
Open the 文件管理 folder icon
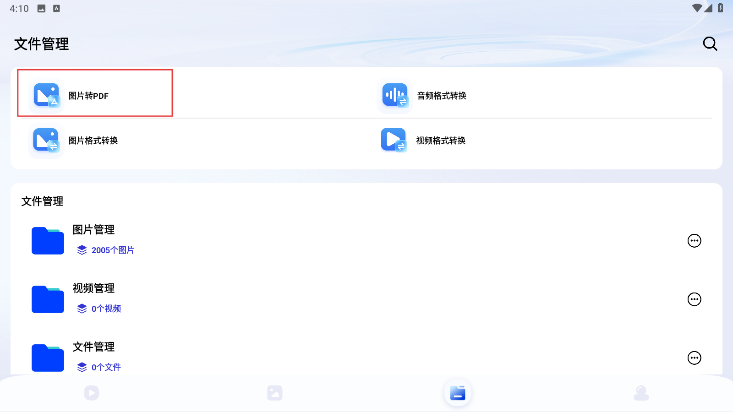(x=48, y=358)
